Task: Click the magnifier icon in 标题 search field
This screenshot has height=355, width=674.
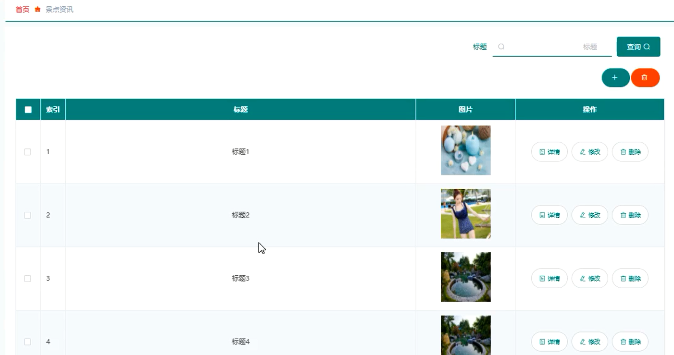Action: point(501,47)
